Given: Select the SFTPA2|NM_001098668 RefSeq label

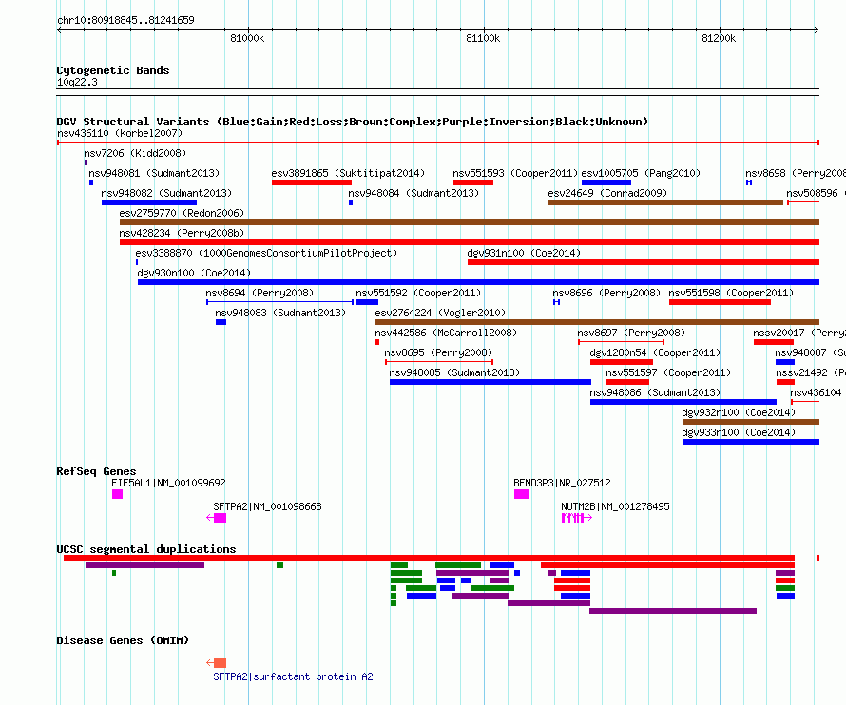Looking at the screenshot, I should point(267,506).
